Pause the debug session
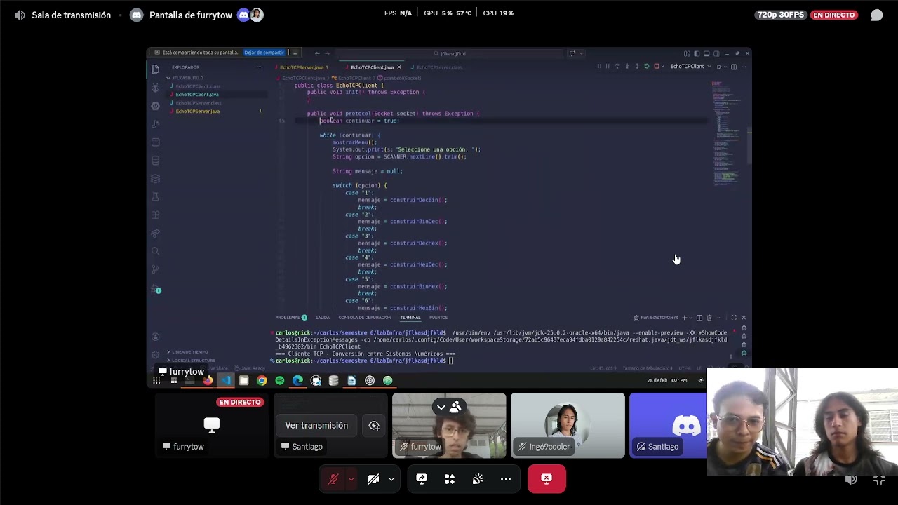 [x=608, y=66]
